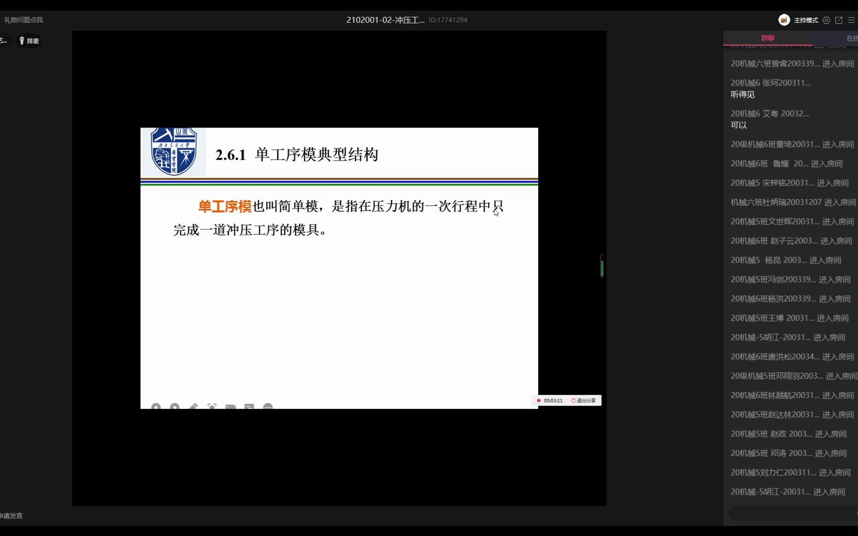Image resolution: width=858 pixels, height=536 pixels.
Task: Click the screen capture focus icon
Action: pos(212,407)
